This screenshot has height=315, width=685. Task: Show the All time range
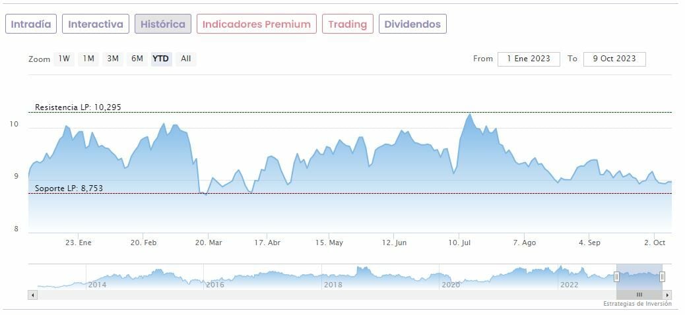pos(186,59)
